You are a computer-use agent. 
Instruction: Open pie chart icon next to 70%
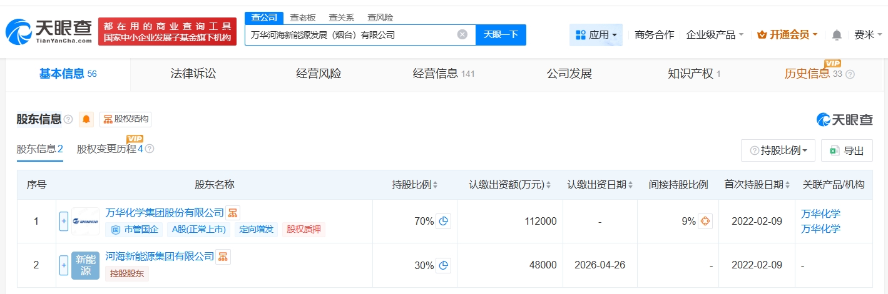pyautogui.click(x=443, y=221)
